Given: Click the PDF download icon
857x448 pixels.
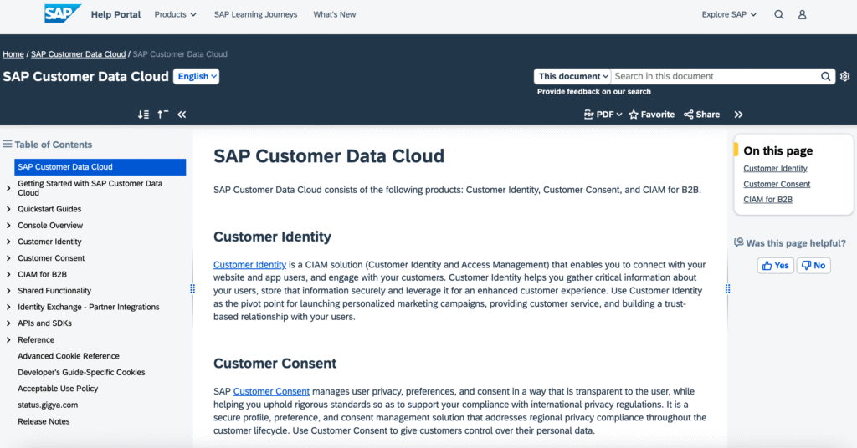Looking at the screenshot, I should tap(588, 115).
